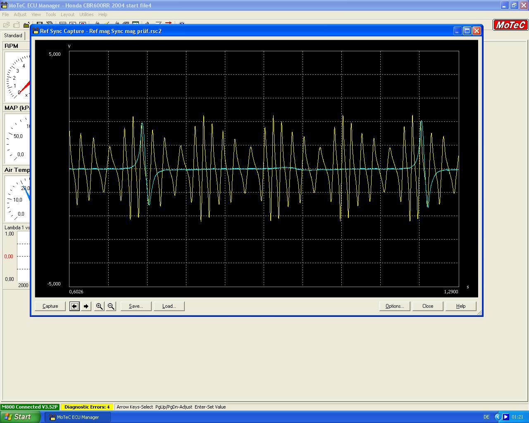Open the Options... dialog
Image resolution: width=529 pixels, height=423 pixels.
pos(395,306)
